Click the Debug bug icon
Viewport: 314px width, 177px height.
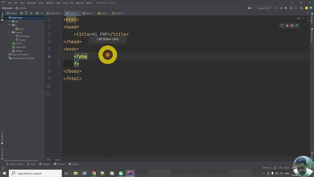pyautogui.click(x=281, y=8)
